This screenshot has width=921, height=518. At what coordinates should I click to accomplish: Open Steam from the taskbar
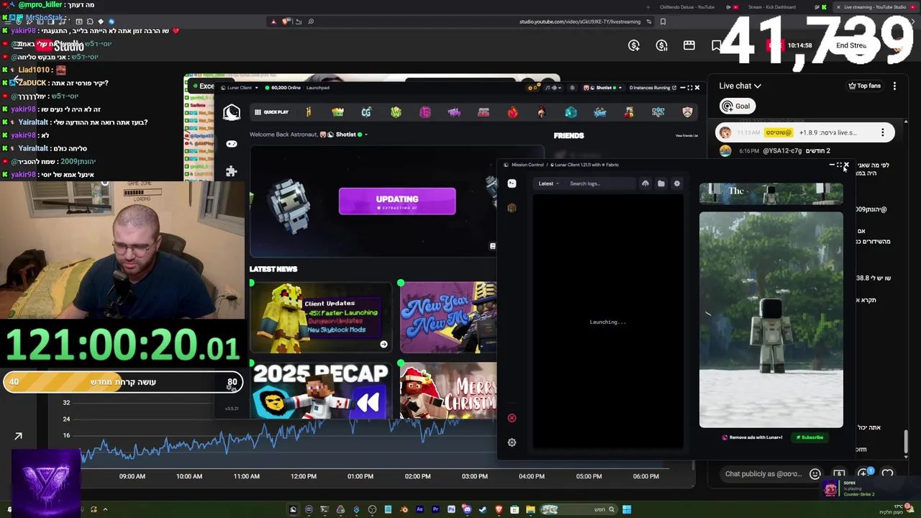483,509
